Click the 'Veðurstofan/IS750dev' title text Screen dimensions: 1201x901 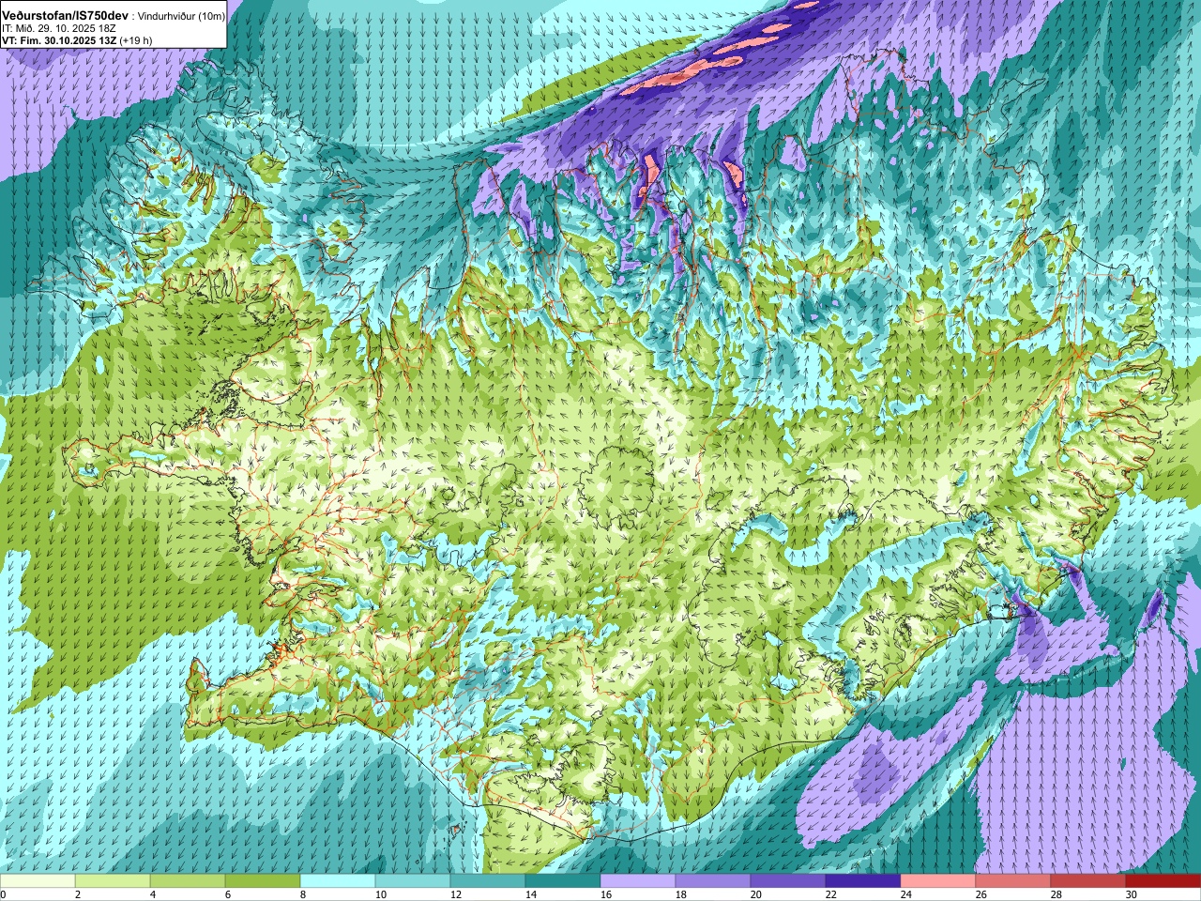click(65, 16)
